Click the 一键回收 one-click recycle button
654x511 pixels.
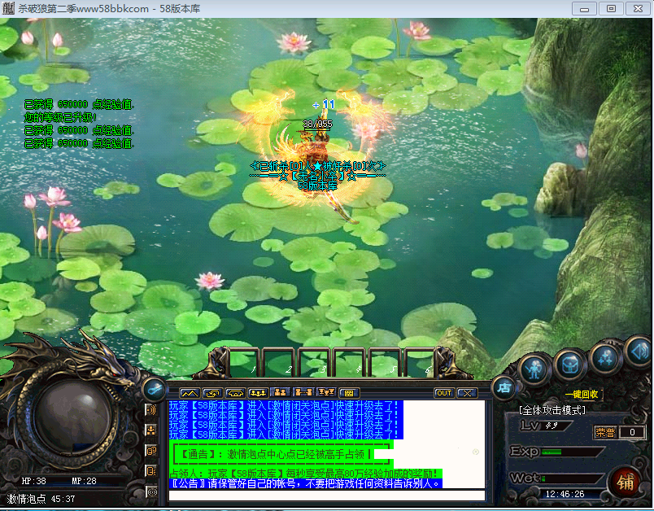(582, 394)
